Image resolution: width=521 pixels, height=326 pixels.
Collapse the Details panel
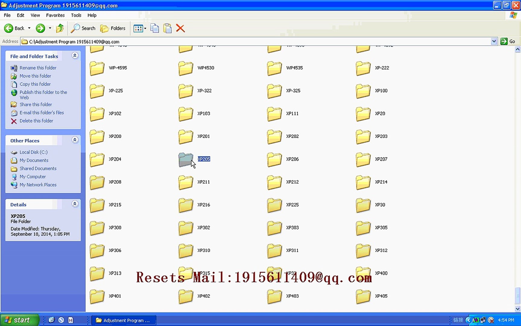pyautogui.click(x=75, y=204)
